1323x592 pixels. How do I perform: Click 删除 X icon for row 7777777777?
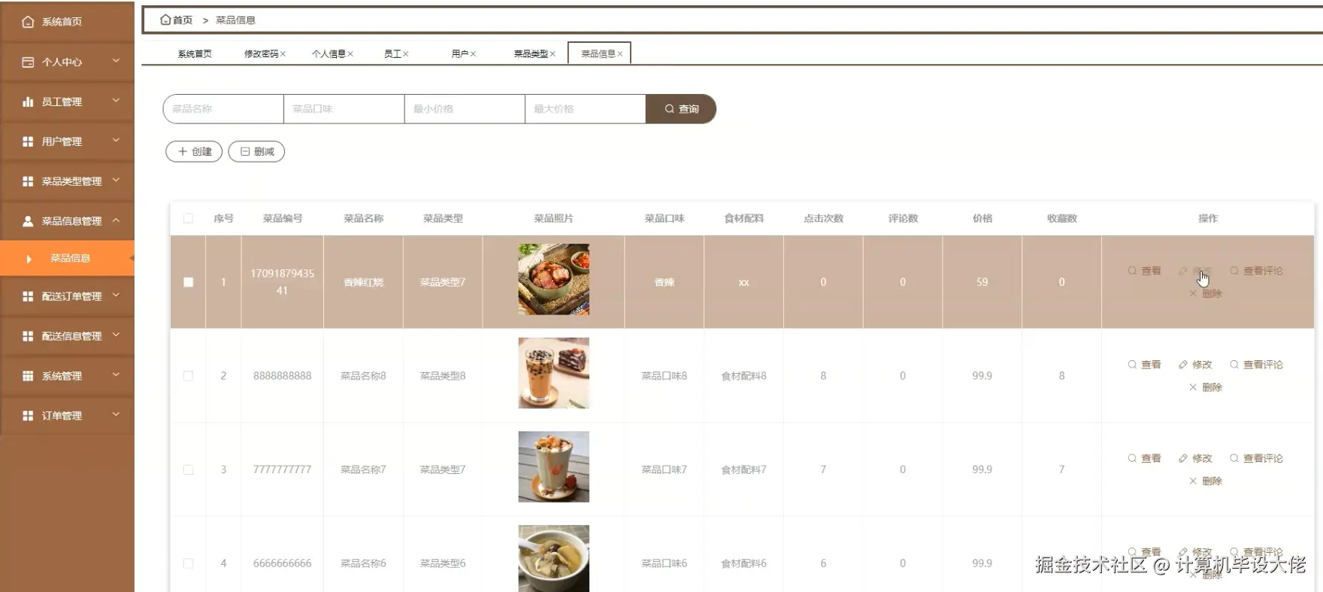[1193, 481]
